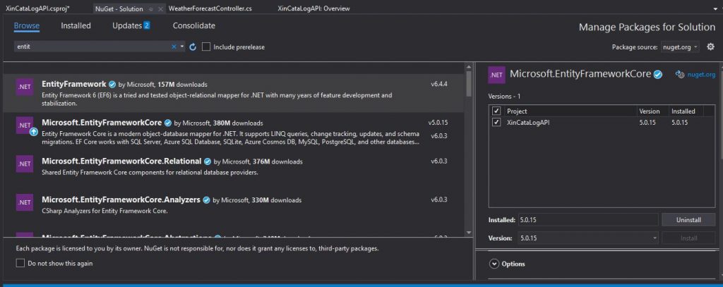Image resolution: width=723 pixels, height=287 pixels.
Task: Check Do not show this again
Action: point(20,263)
